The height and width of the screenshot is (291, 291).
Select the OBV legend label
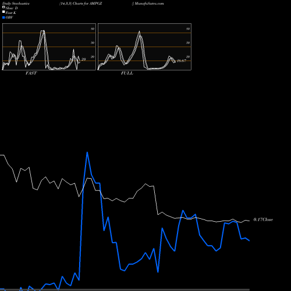(9, 17)
